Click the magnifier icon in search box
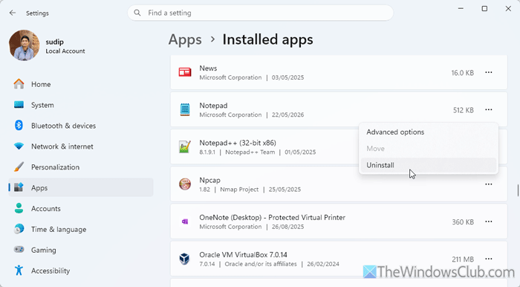The image size is (520, 287). click(x=137, y=13)
